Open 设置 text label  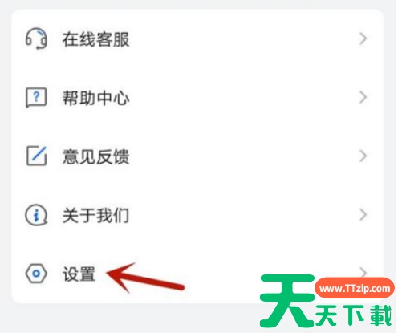79,274
